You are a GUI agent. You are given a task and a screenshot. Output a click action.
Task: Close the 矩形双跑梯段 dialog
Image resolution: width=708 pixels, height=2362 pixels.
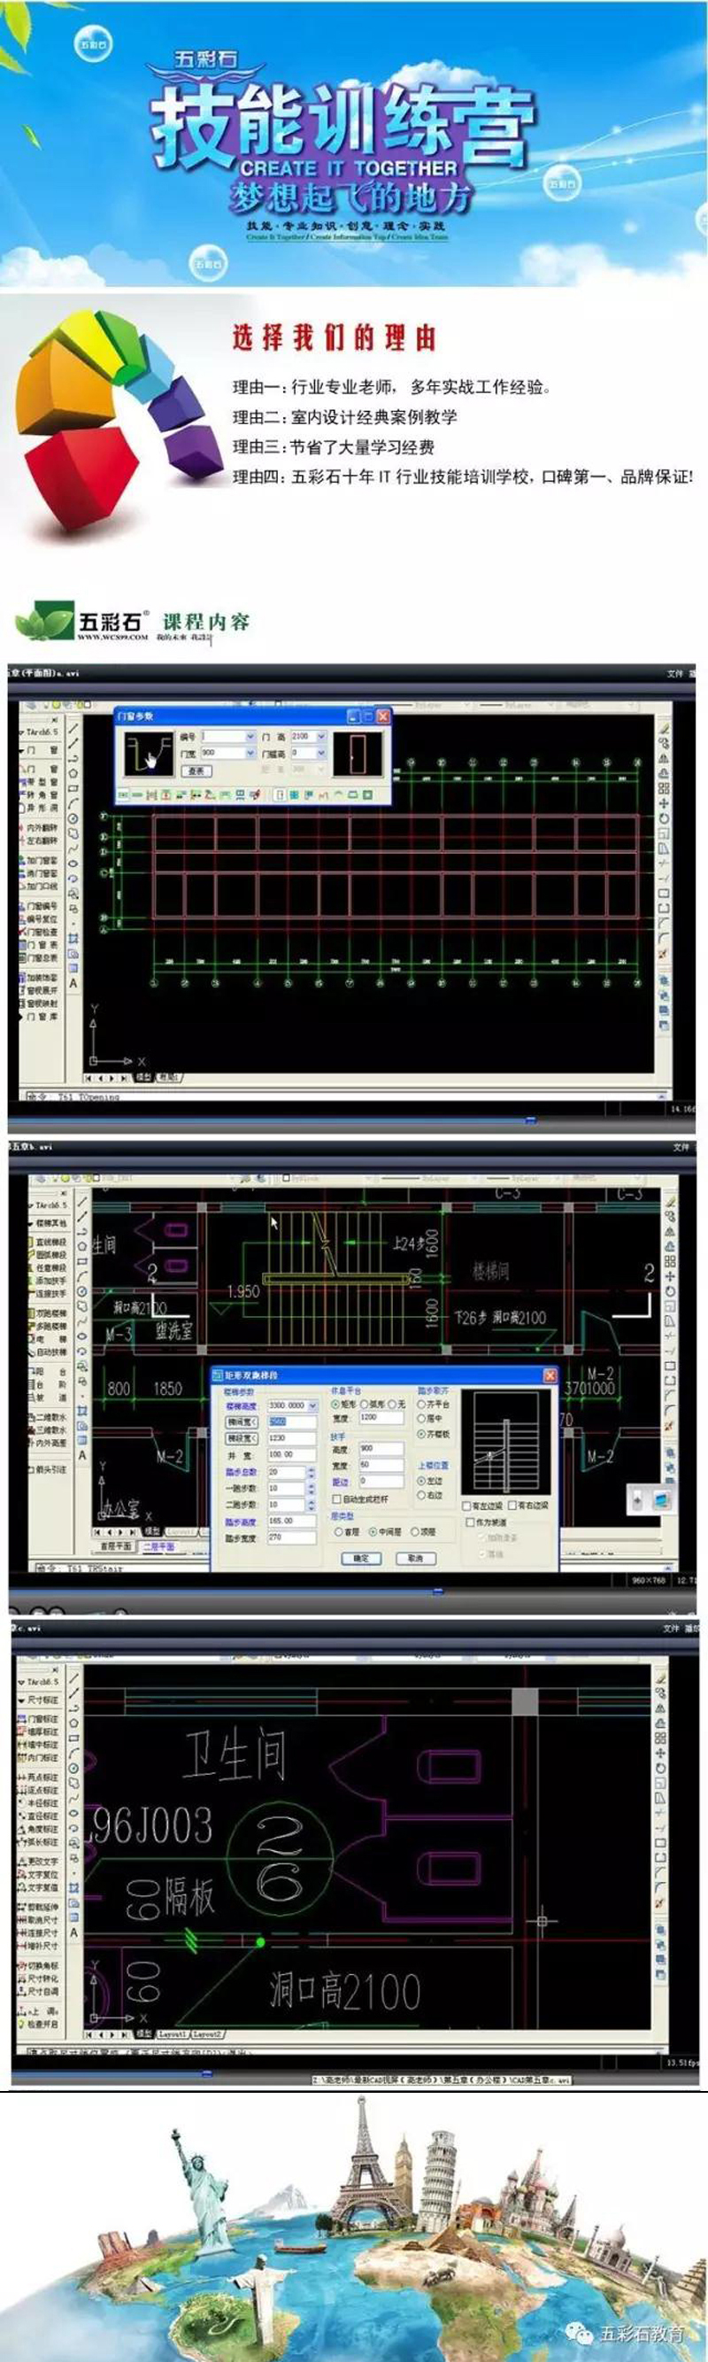(x=550, y=1375)
